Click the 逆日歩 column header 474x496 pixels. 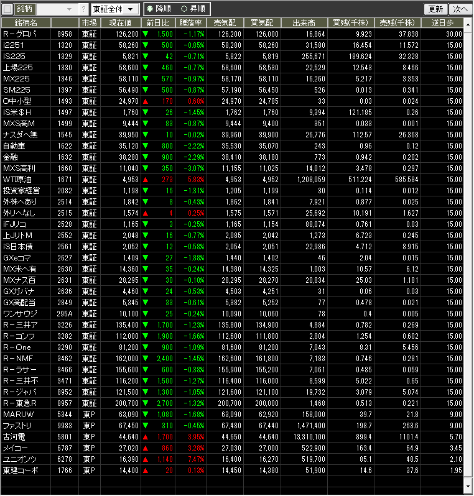446,22
